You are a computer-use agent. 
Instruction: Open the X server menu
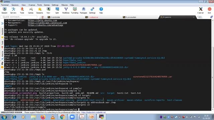(x=32, y=5)
